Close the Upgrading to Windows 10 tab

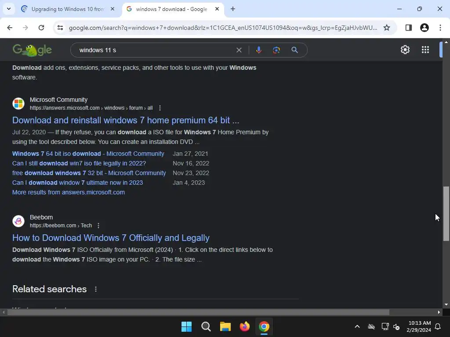(x=112, y=9)
